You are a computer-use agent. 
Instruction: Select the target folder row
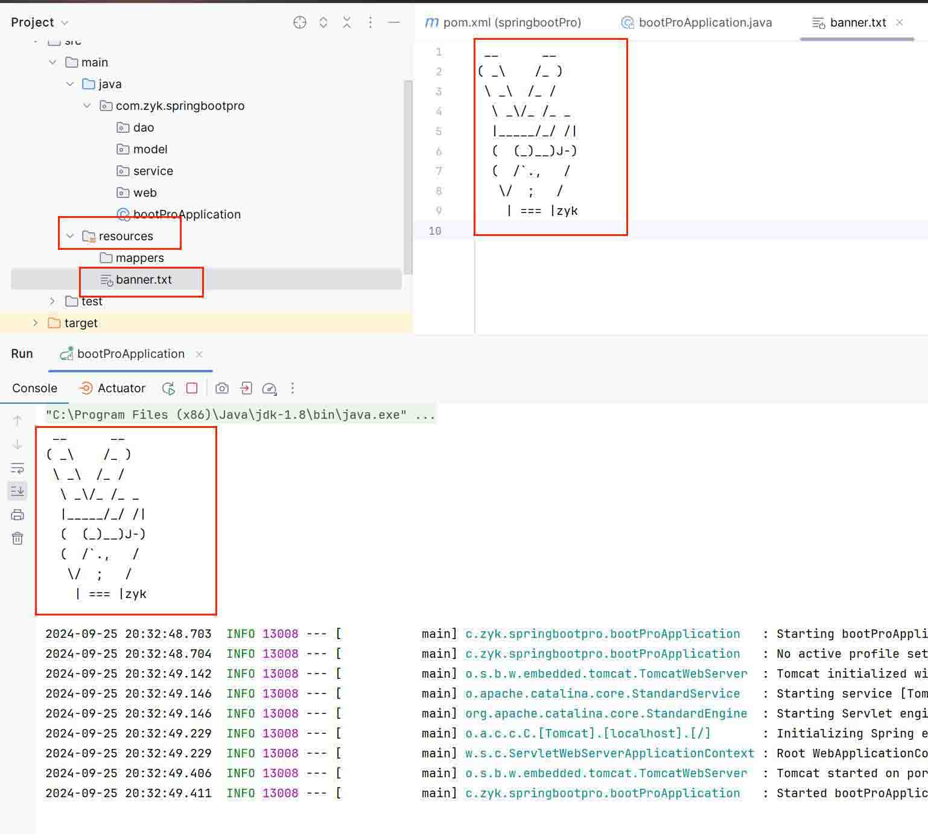[206, 323]
